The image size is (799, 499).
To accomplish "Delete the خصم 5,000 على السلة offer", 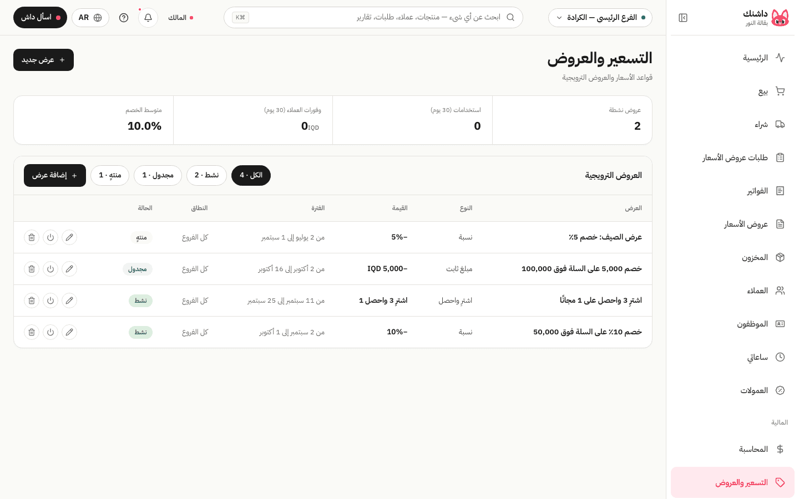I will [32, 269].
